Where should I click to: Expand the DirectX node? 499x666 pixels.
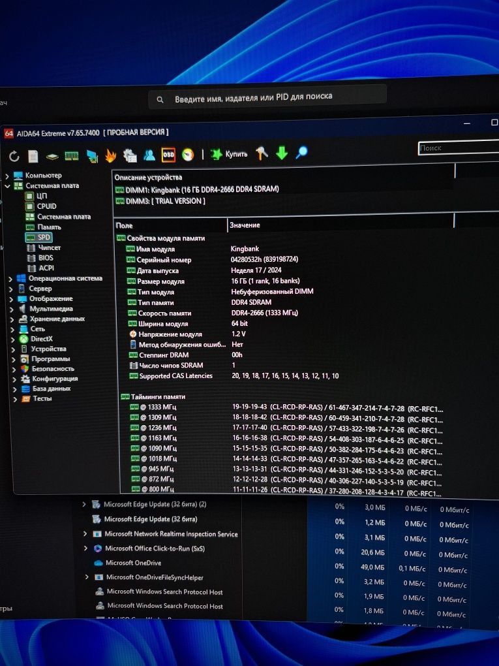(13, 340)
